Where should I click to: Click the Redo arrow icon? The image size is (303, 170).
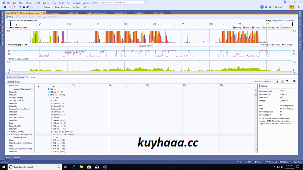pos(38,7)
